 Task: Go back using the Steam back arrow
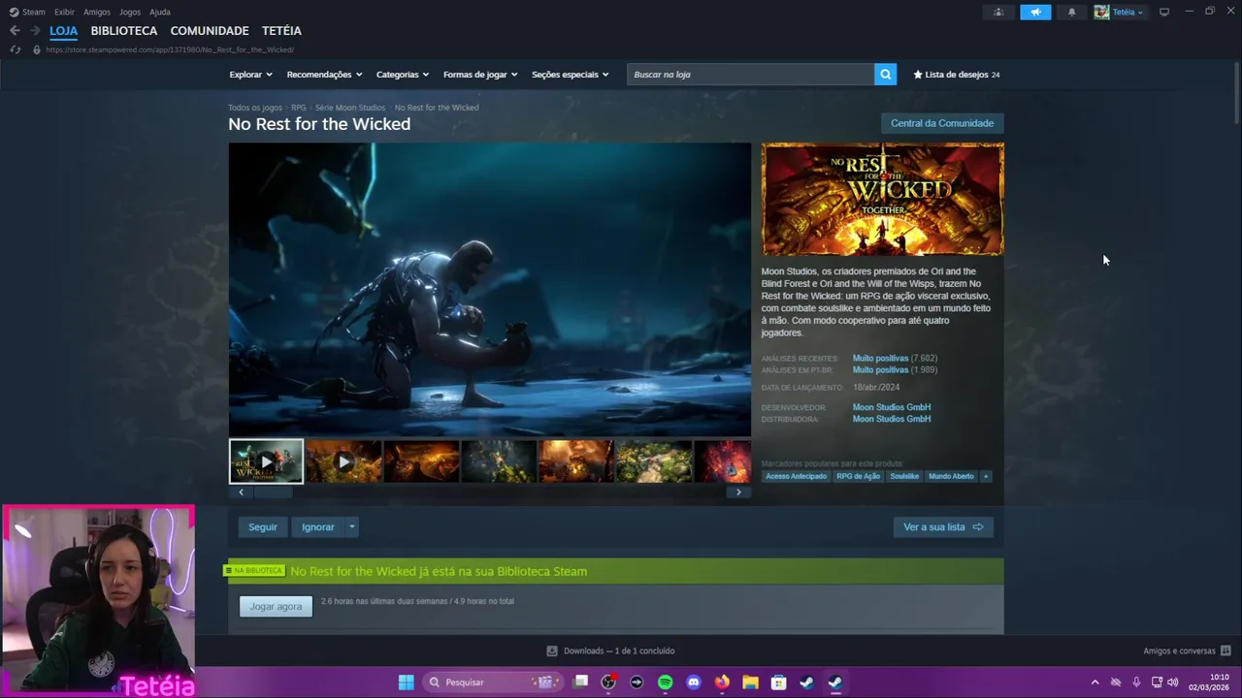pyautogui.click(x=15, y=31)
